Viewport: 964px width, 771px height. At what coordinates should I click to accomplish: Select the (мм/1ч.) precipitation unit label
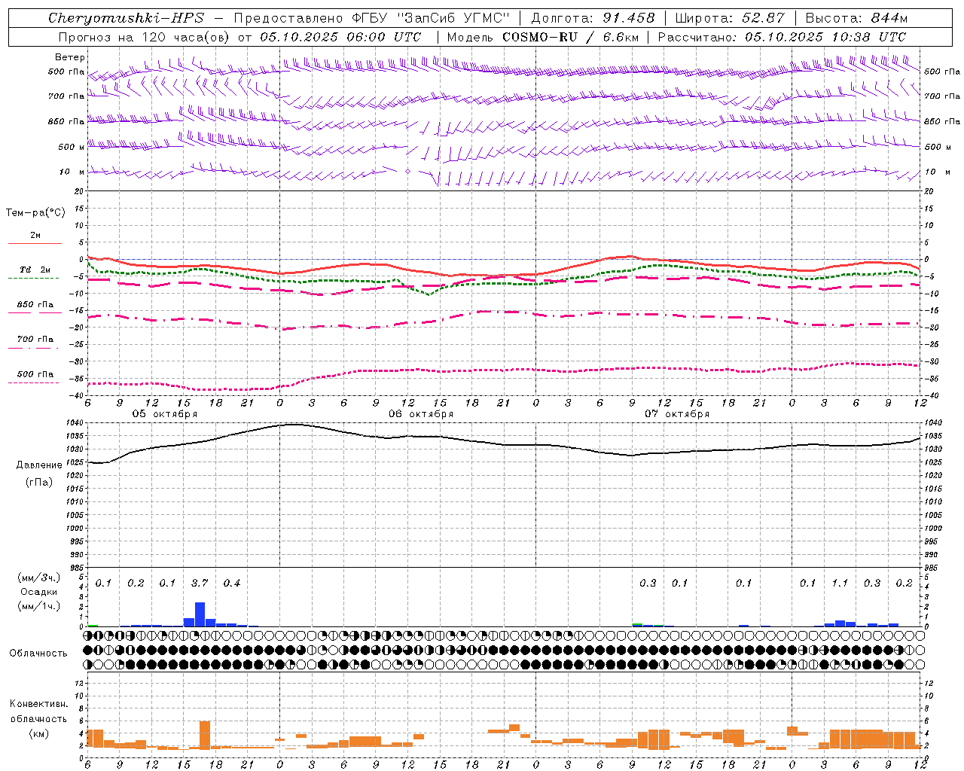click(x=39, y=606)
